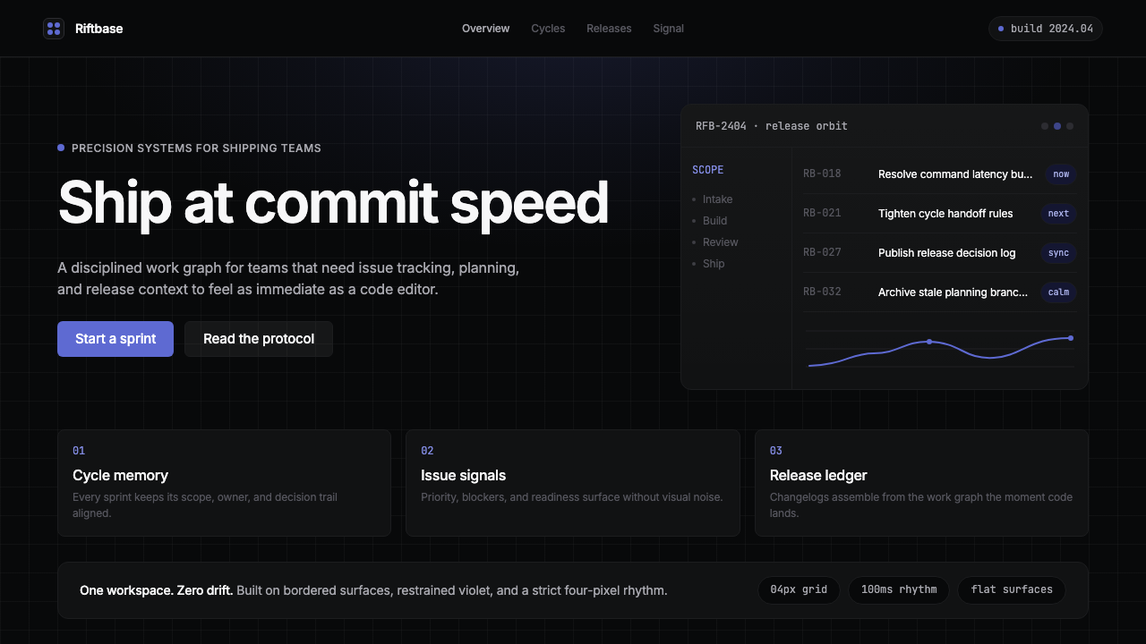Open the Releases nav item

coord(609,29)
